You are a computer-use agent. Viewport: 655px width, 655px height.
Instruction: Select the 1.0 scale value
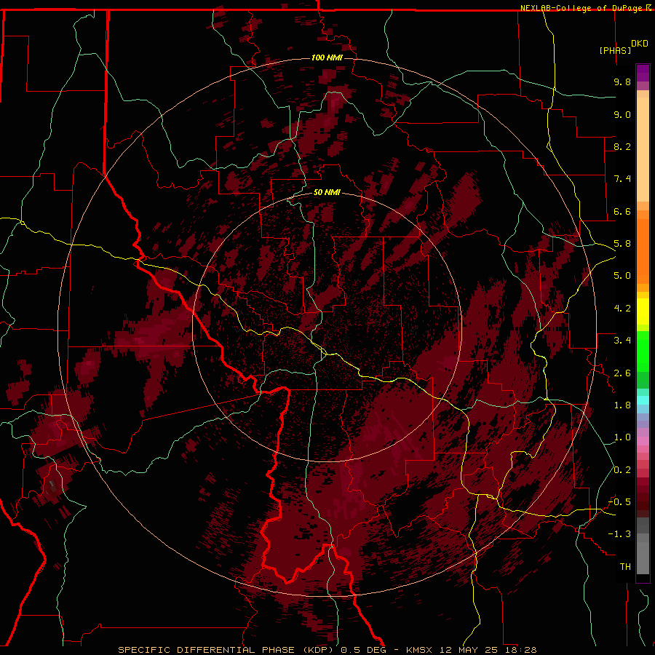[x=622, y=437]
